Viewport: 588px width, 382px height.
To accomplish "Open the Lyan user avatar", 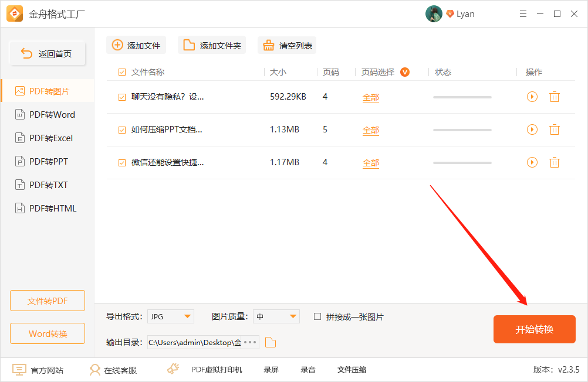I will coord(434,14).
